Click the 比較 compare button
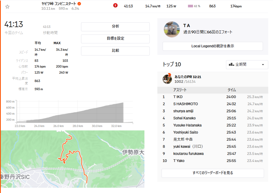 [x=115, y=51]
